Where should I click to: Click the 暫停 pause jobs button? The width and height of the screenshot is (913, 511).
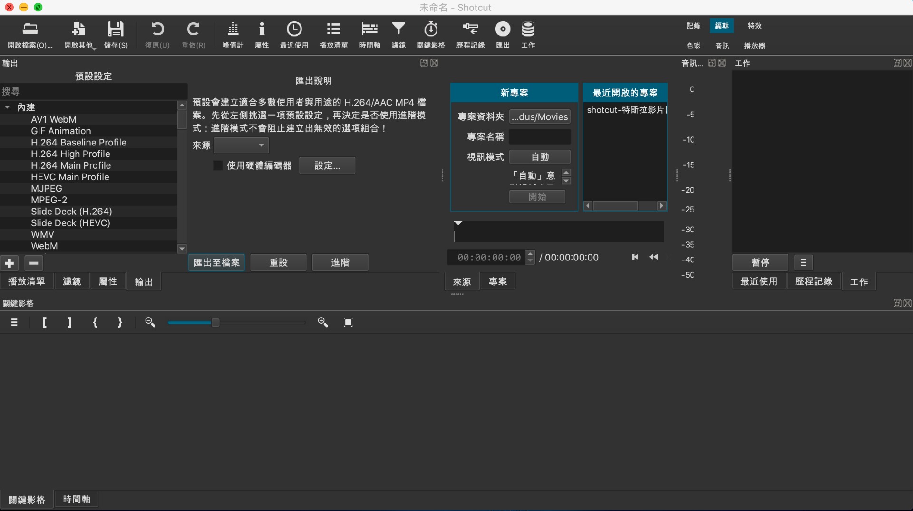(x=760, y=262)
